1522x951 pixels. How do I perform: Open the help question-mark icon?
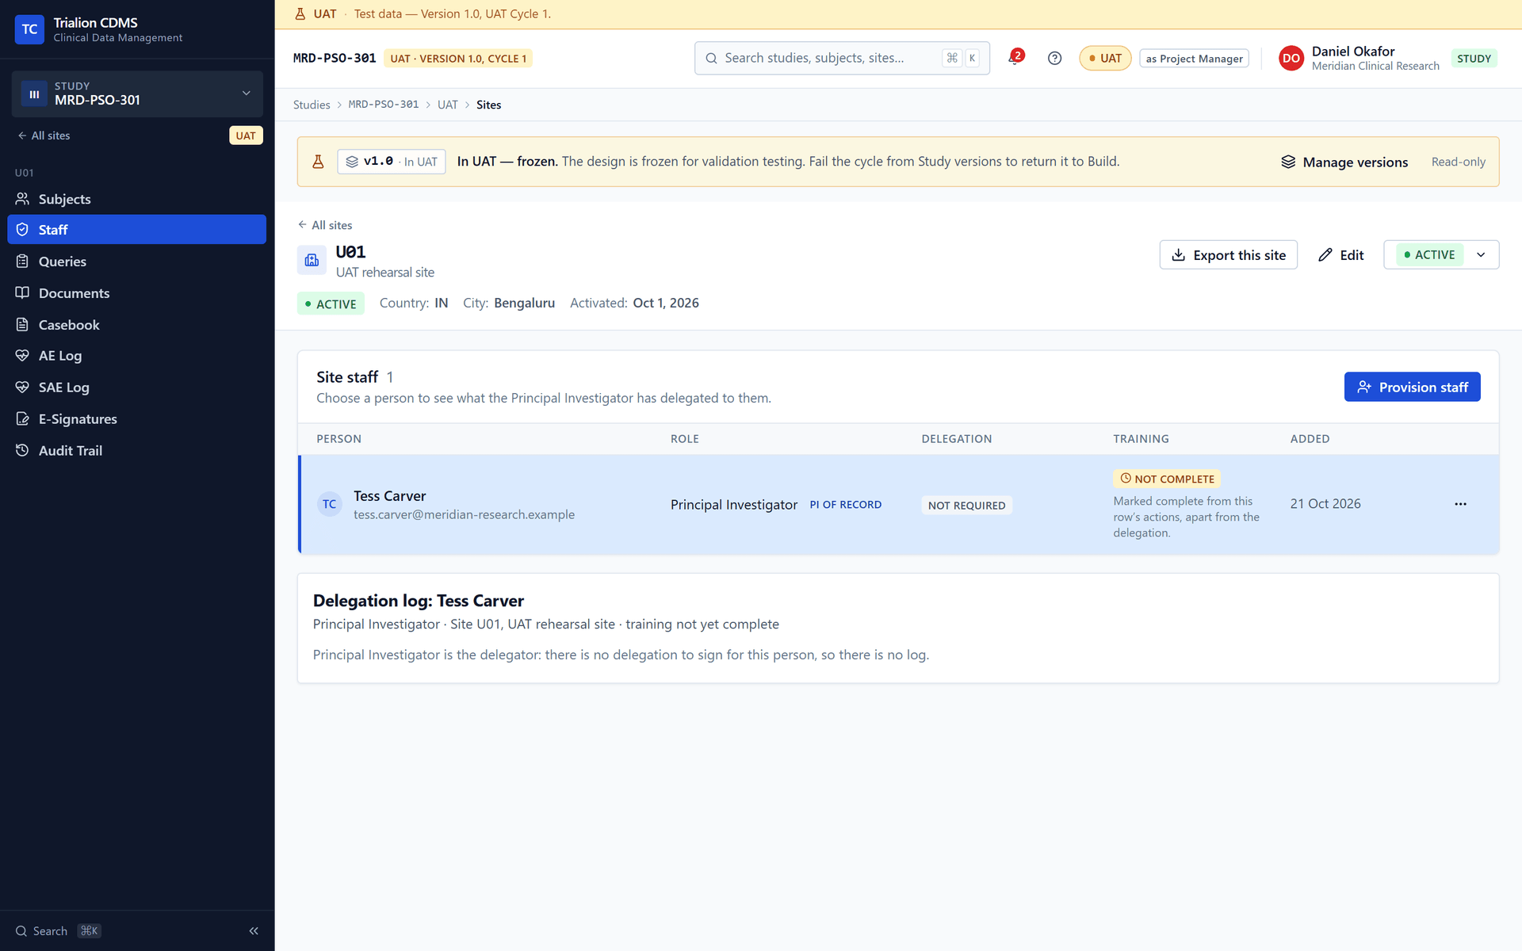click(1054, 58)
